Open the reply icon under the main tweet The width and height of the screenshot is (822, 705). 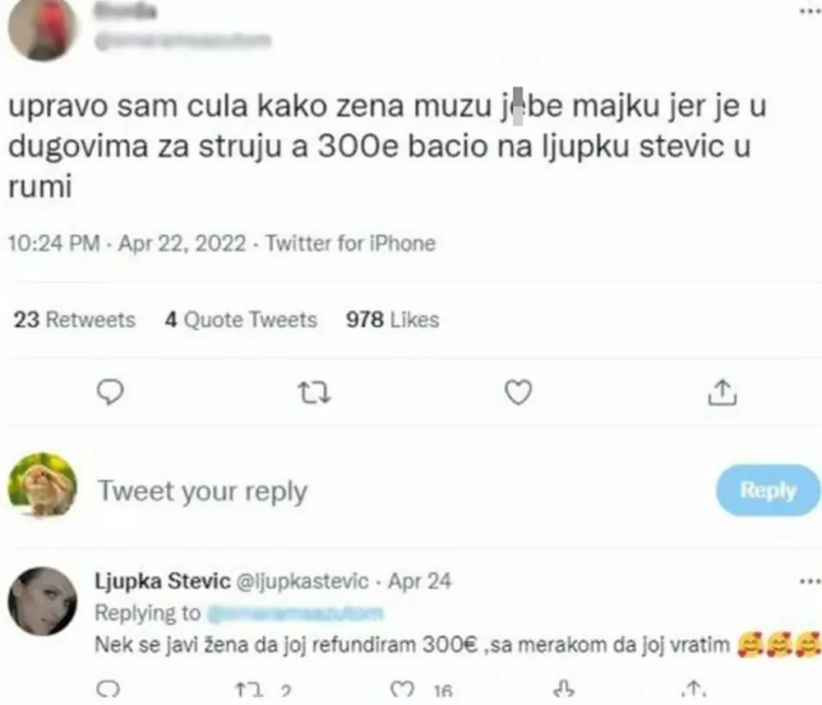click(109, 393)
